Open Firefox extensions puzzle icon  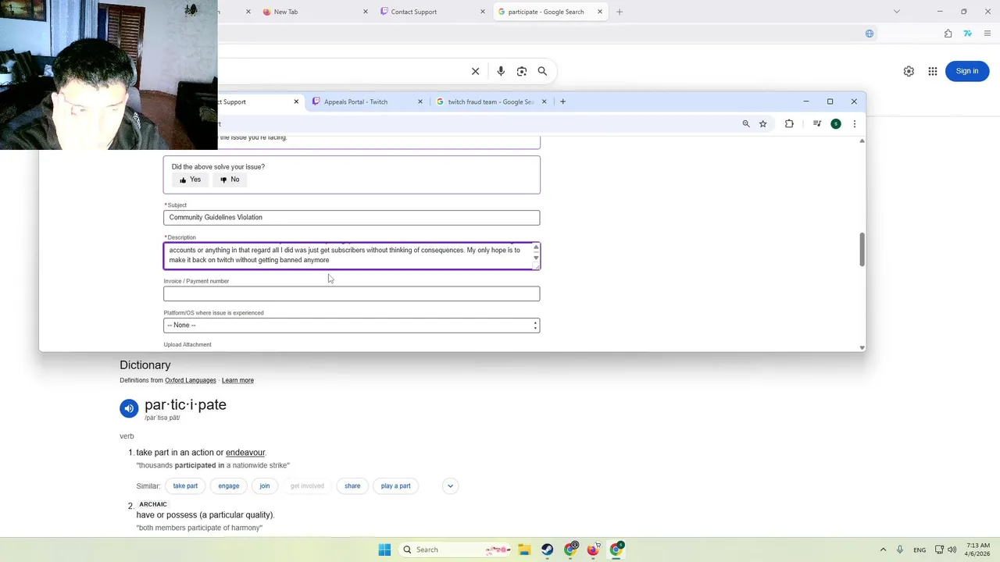948,34
